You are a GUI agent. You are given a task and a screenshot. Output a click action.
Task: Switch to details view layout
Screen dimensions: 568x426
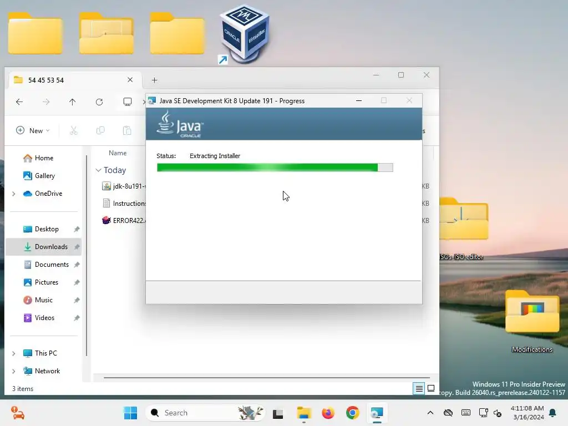point(419,389)
